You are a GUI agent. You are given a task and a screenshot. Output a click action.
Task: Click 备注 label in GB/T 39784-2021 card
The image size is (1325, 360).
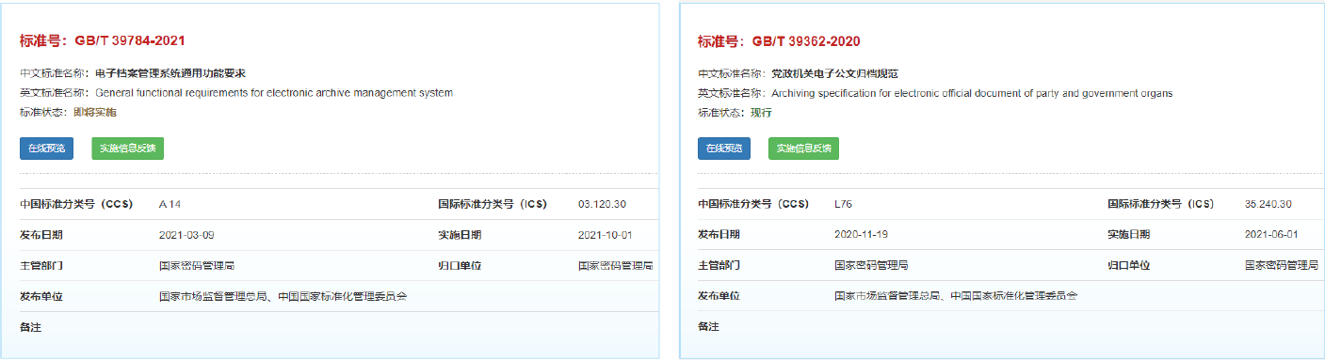coord(31,328)
